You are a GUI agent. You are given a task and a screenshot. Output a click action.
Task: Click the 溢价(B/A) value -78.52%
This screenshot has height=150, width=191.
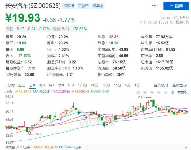click(80, 29)
